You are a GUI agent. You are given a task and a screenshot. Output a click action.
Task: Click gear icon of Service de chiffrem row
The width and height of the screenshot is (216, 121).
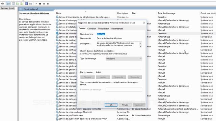coord(57,43)
